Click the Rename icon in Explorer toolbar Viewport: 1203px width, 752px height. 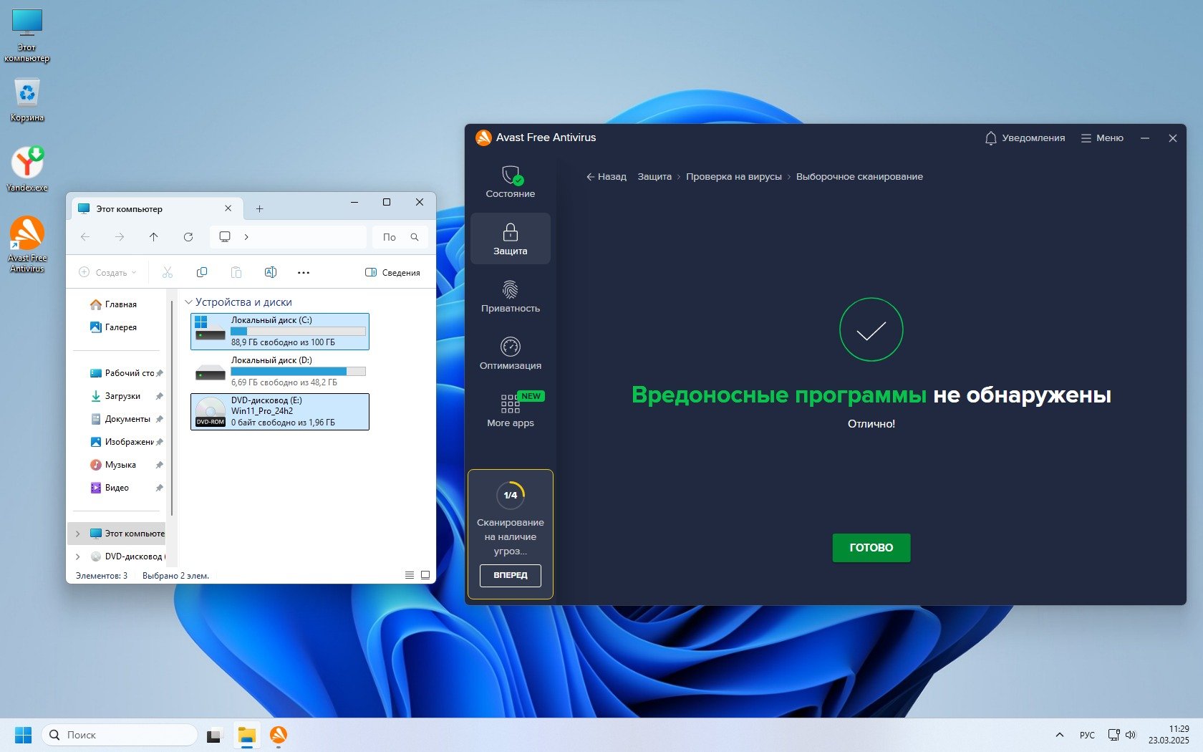(x=271, y=272)
